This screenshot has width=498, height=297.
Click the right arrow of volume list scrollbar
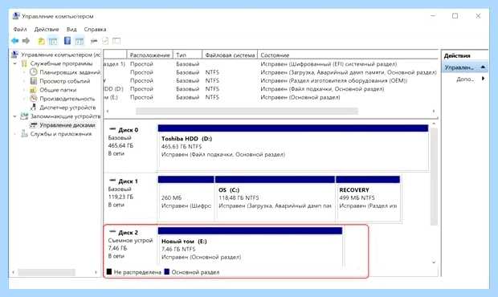coord(434,111)
